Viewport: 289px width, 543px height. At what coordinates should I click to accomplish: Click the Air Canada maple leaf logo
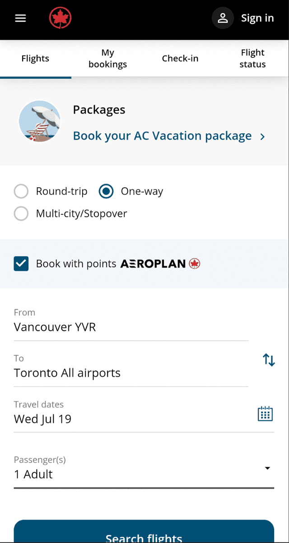tap(60, 18)
